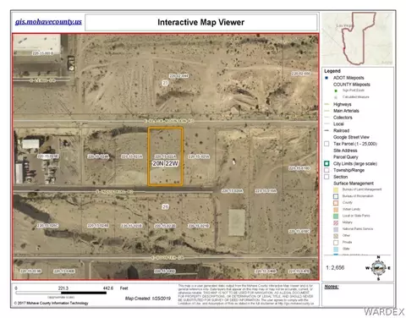Viewport: 406px width, 318px height.
Task: Select the Bureau of Reclamation swatch
Action: pos(336,196)
